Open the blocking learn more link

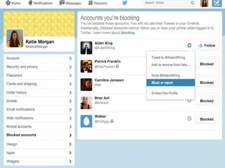(127, 33)
